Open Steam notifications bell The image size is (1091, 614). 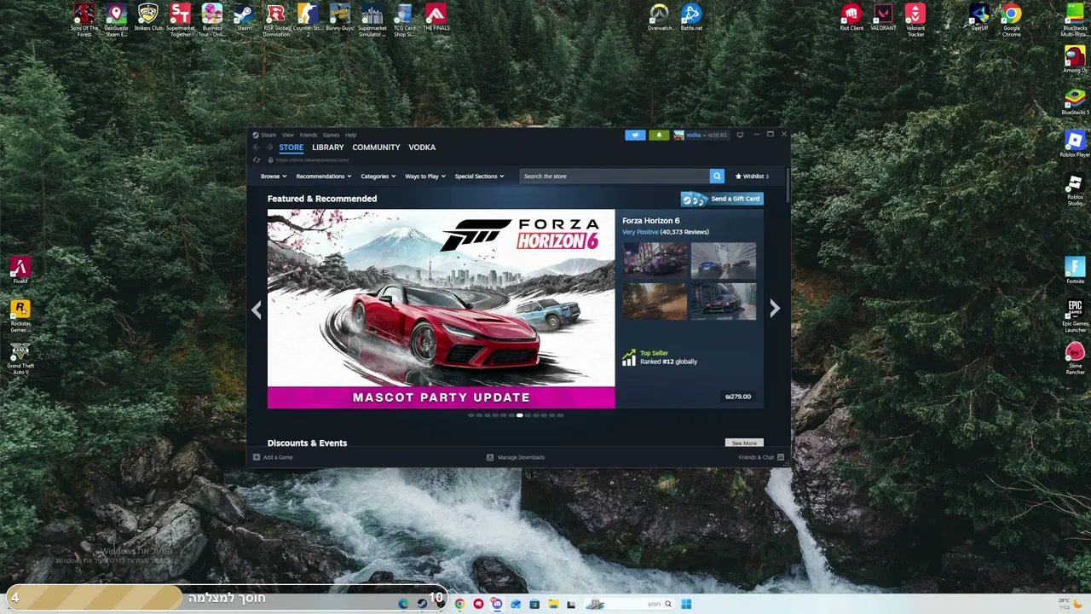659,135
